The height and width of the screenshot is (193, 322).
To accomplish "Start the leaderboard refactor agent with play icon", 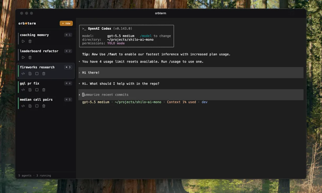I will tap(23, 58).
